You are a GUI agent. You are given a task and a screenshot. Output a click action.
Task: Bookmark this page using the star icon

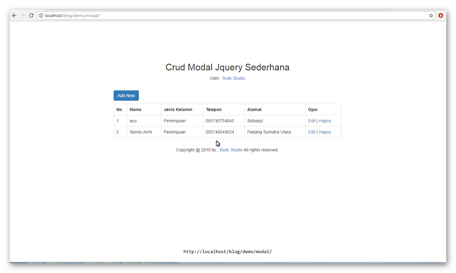431,15
